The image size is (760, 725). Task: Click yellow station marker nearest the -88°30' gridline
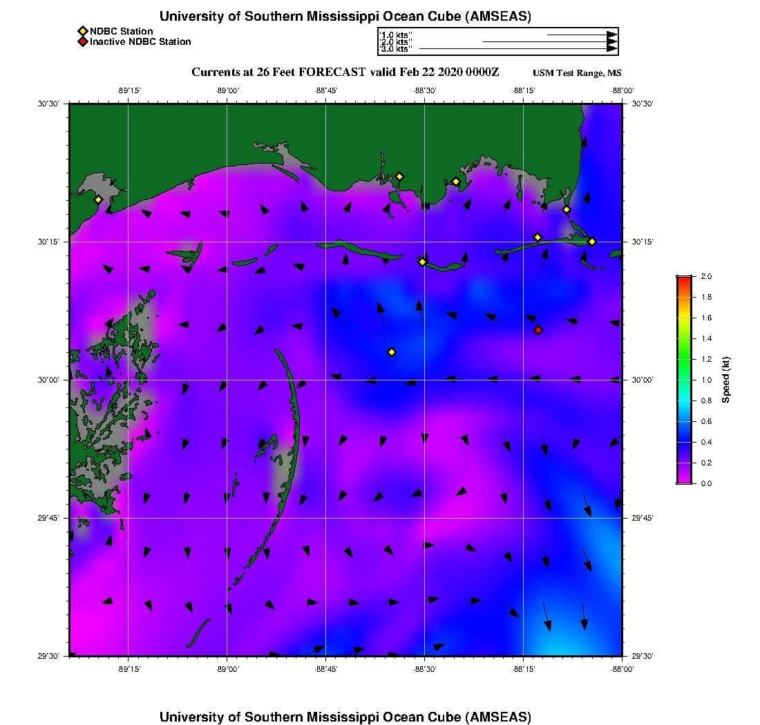tap(423, 262)
